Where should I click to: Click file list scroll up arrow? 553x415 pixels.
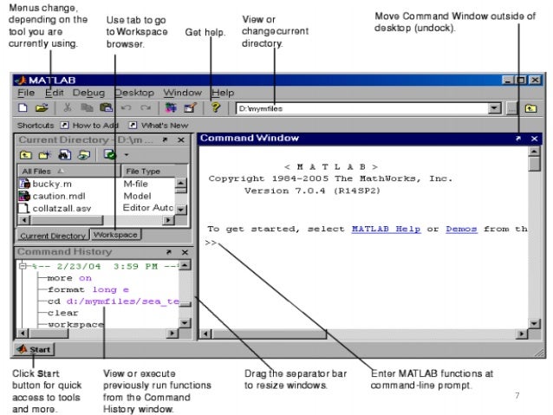pos(181,183)
